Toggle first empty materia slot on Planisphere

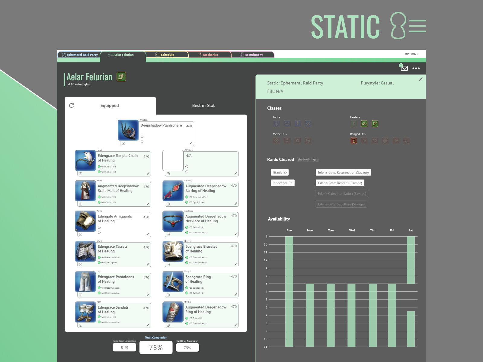pos(142,136)
